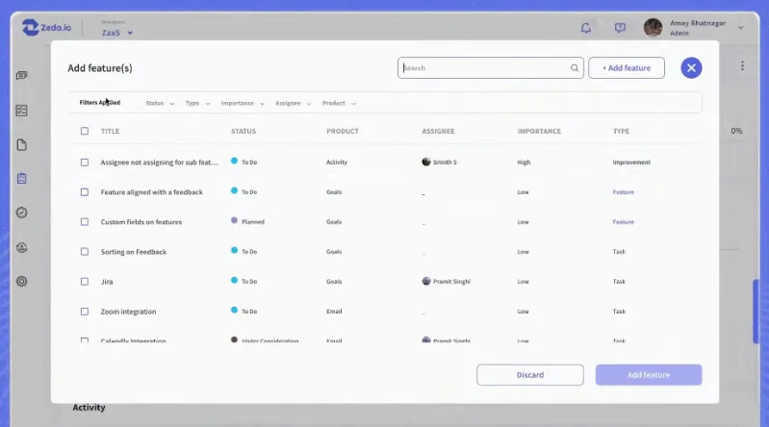Click the + Add feature button
Image resolution: width=769 pixels, height=427 pixels.
pyautogui.click(x=627, y=68)
